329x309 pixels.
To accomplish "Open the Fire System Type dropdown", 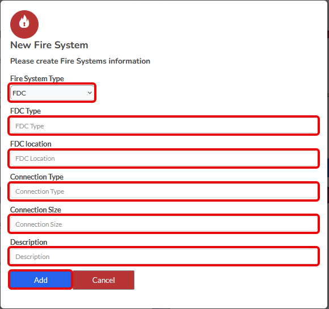I will click(x=52, y=93).
